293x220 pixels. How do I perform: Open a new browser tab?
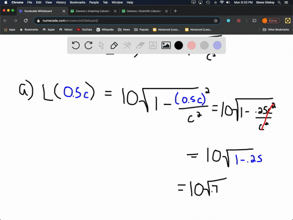click(175, 11)
